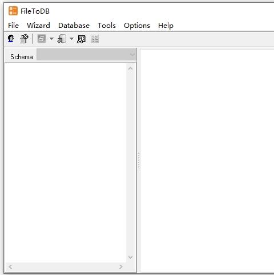Open the Tools menu
This screenshot has width=274, height=275.
tap(107, 26)
